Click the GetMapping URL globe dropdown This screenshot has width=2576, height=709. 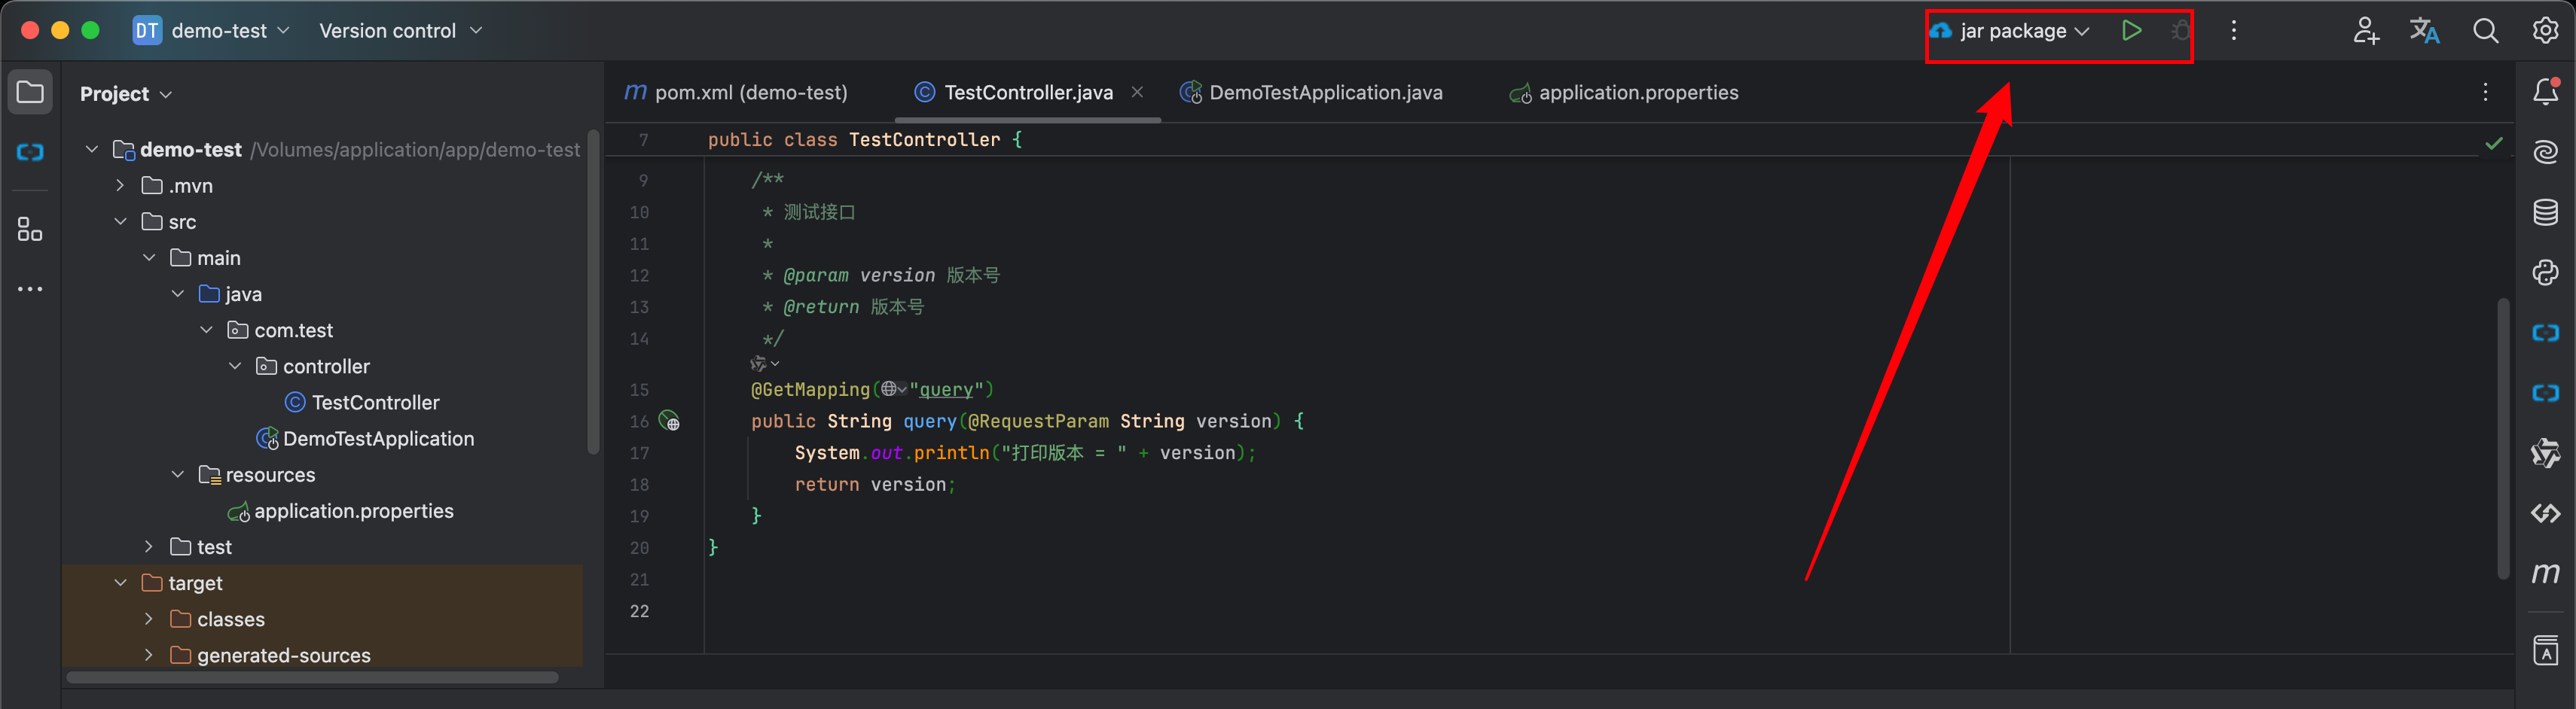coord(893,389)
